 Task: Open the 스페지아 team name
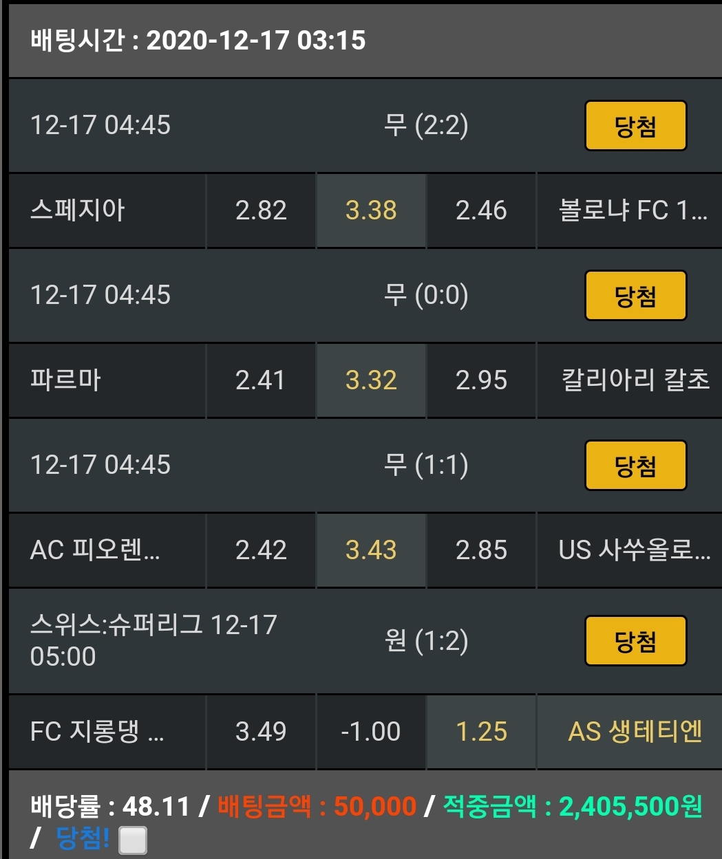[78, 210]
